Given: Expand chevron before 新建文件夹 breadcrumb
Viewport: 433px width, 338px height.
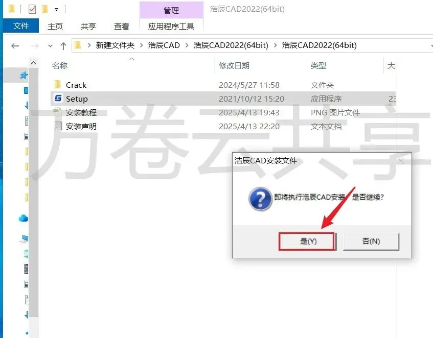Looking at the screenshot, I should pos(89,45).
